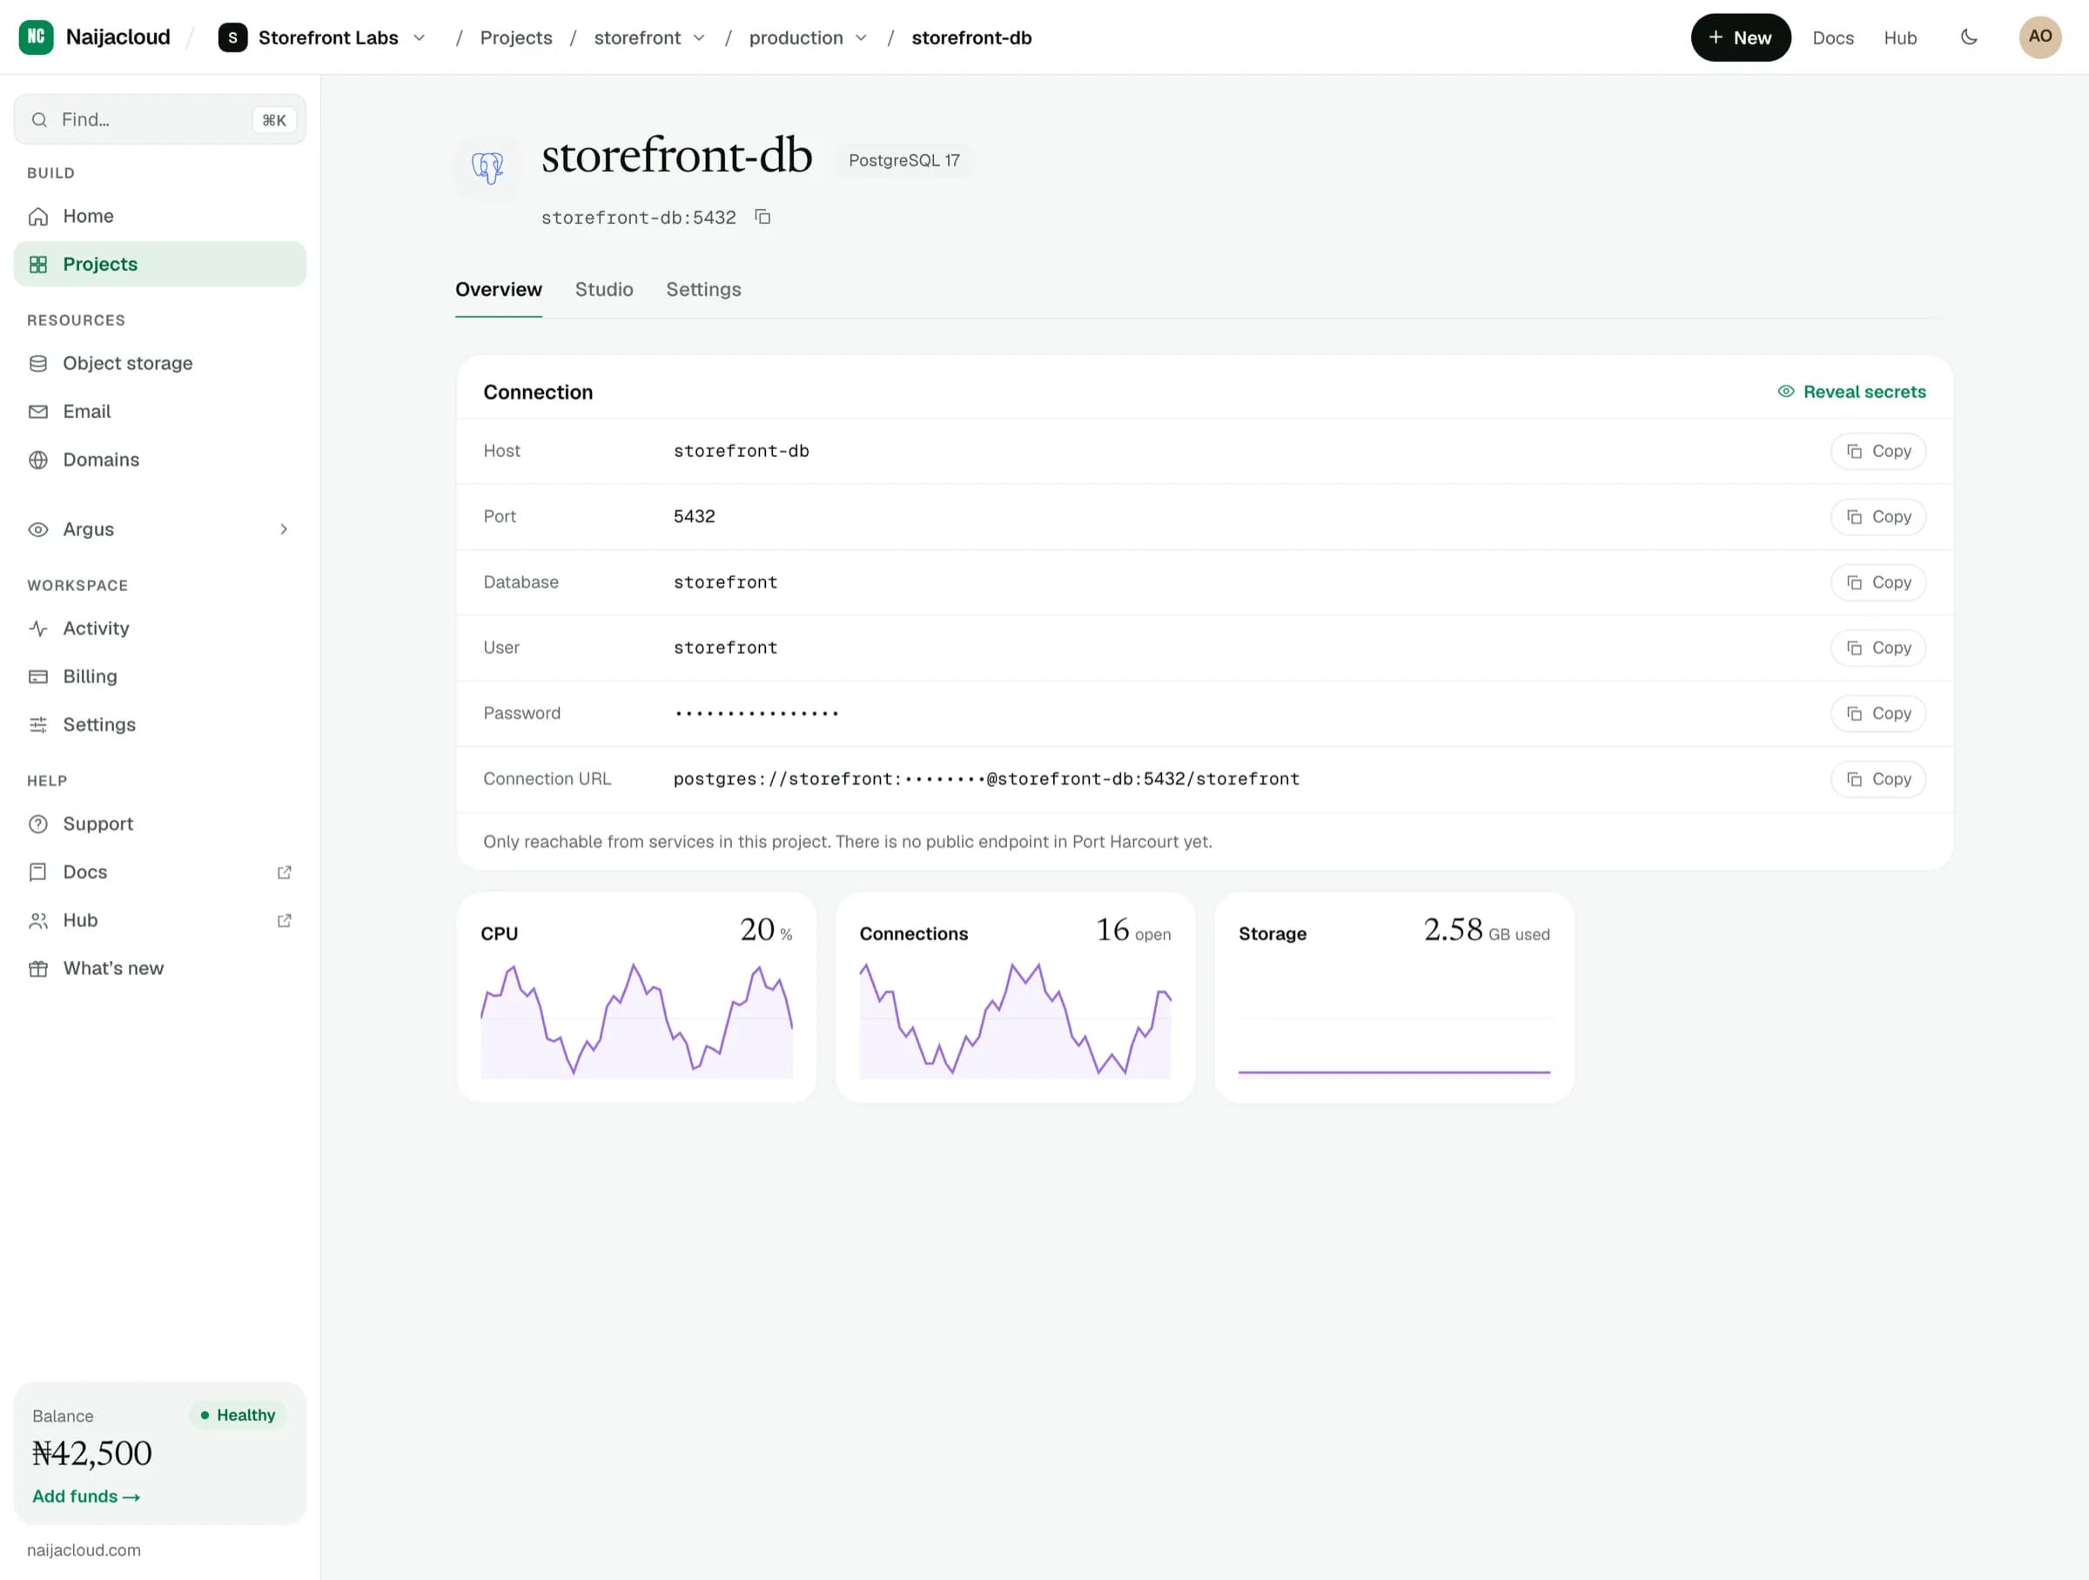Open Docs from the sidebar

coord(159,871)
